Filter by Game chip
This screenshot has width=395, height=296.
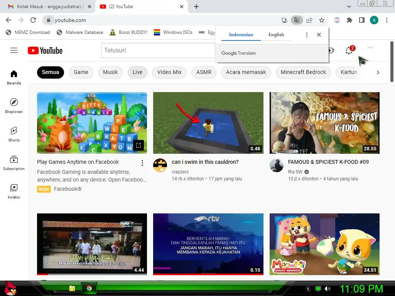click(81, 72)
